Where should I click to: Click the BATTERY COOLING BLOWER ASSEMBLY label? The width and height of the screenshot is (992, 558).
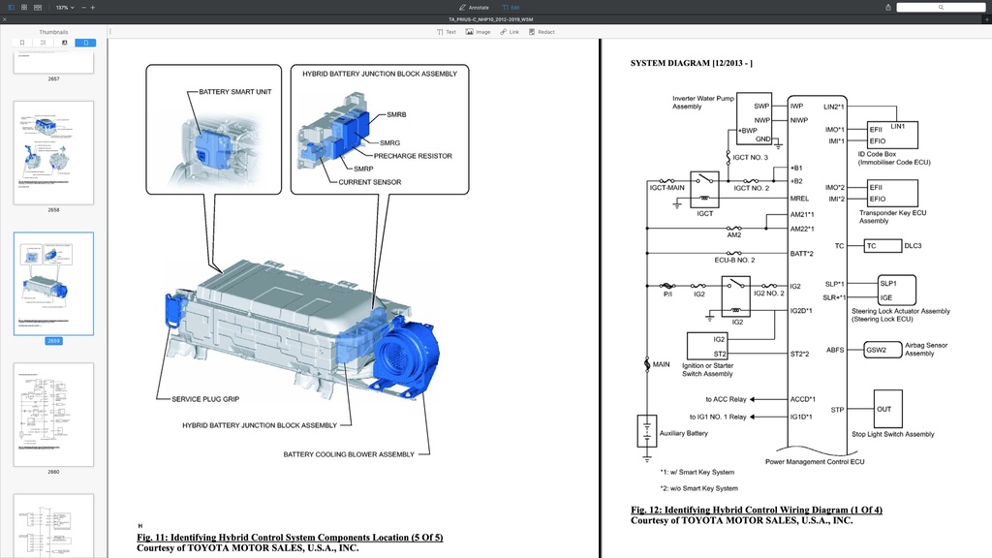[x=349, y=454]
